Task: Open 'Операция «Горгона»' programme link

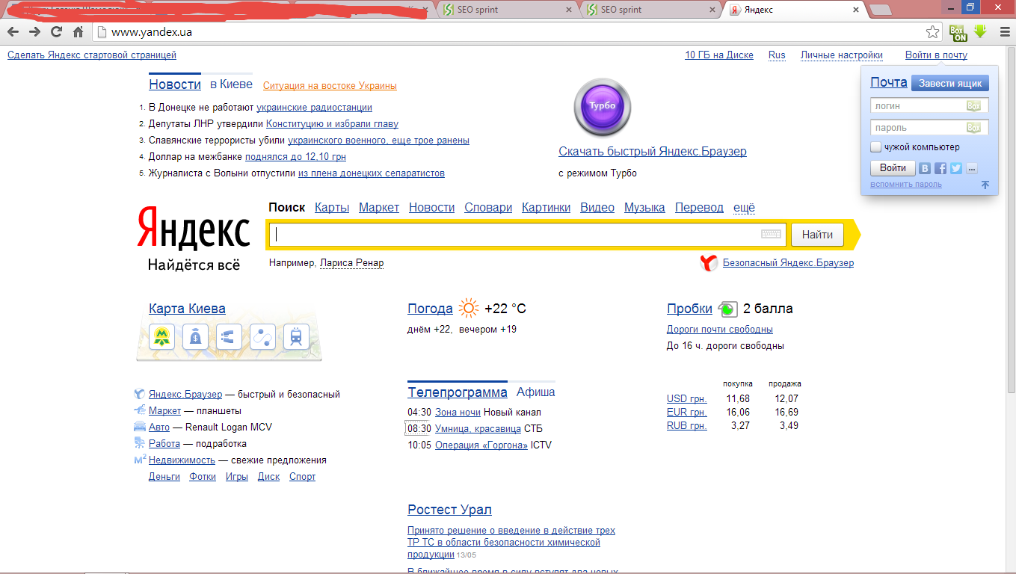Action: tap(481, 445)
